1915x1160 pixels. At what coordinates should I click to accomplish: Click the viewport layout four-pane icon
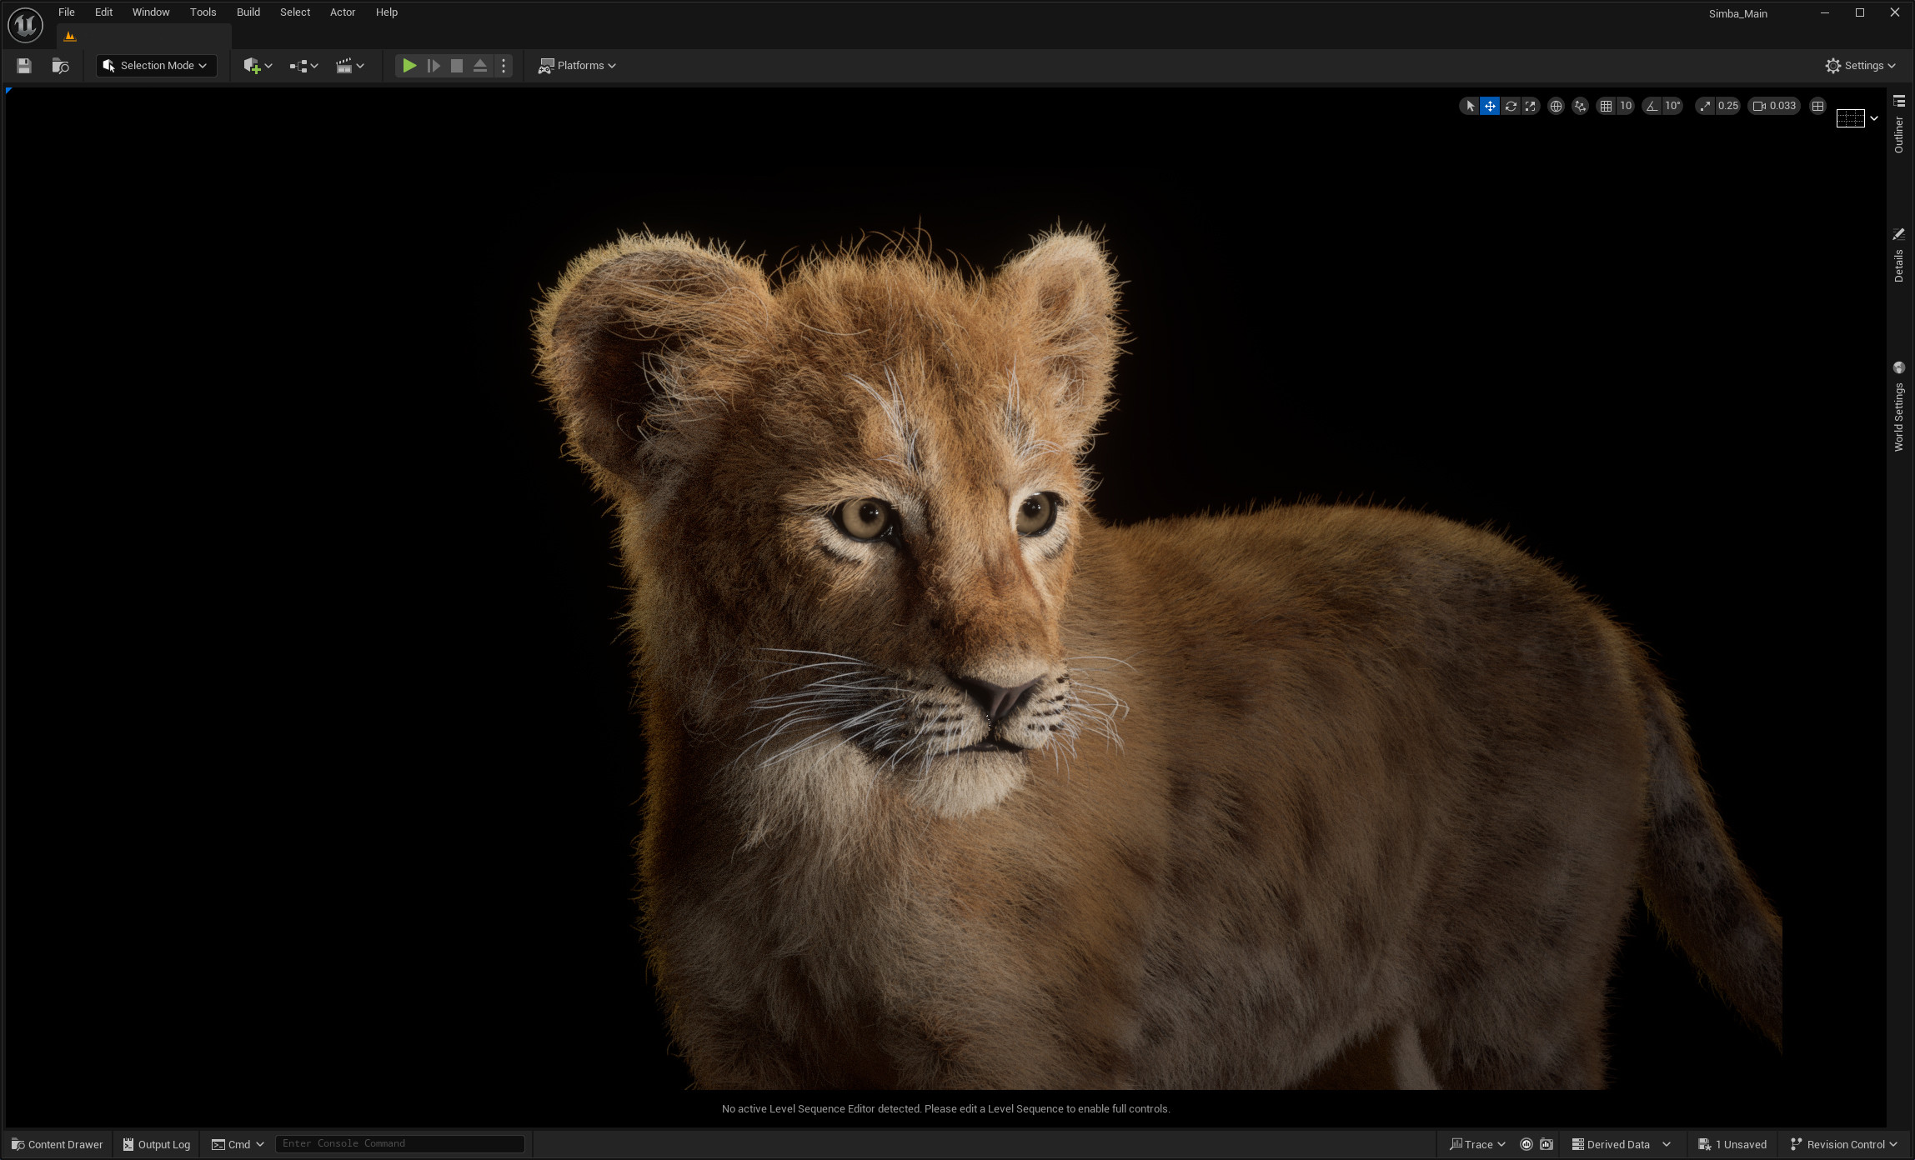[1818, 106]
